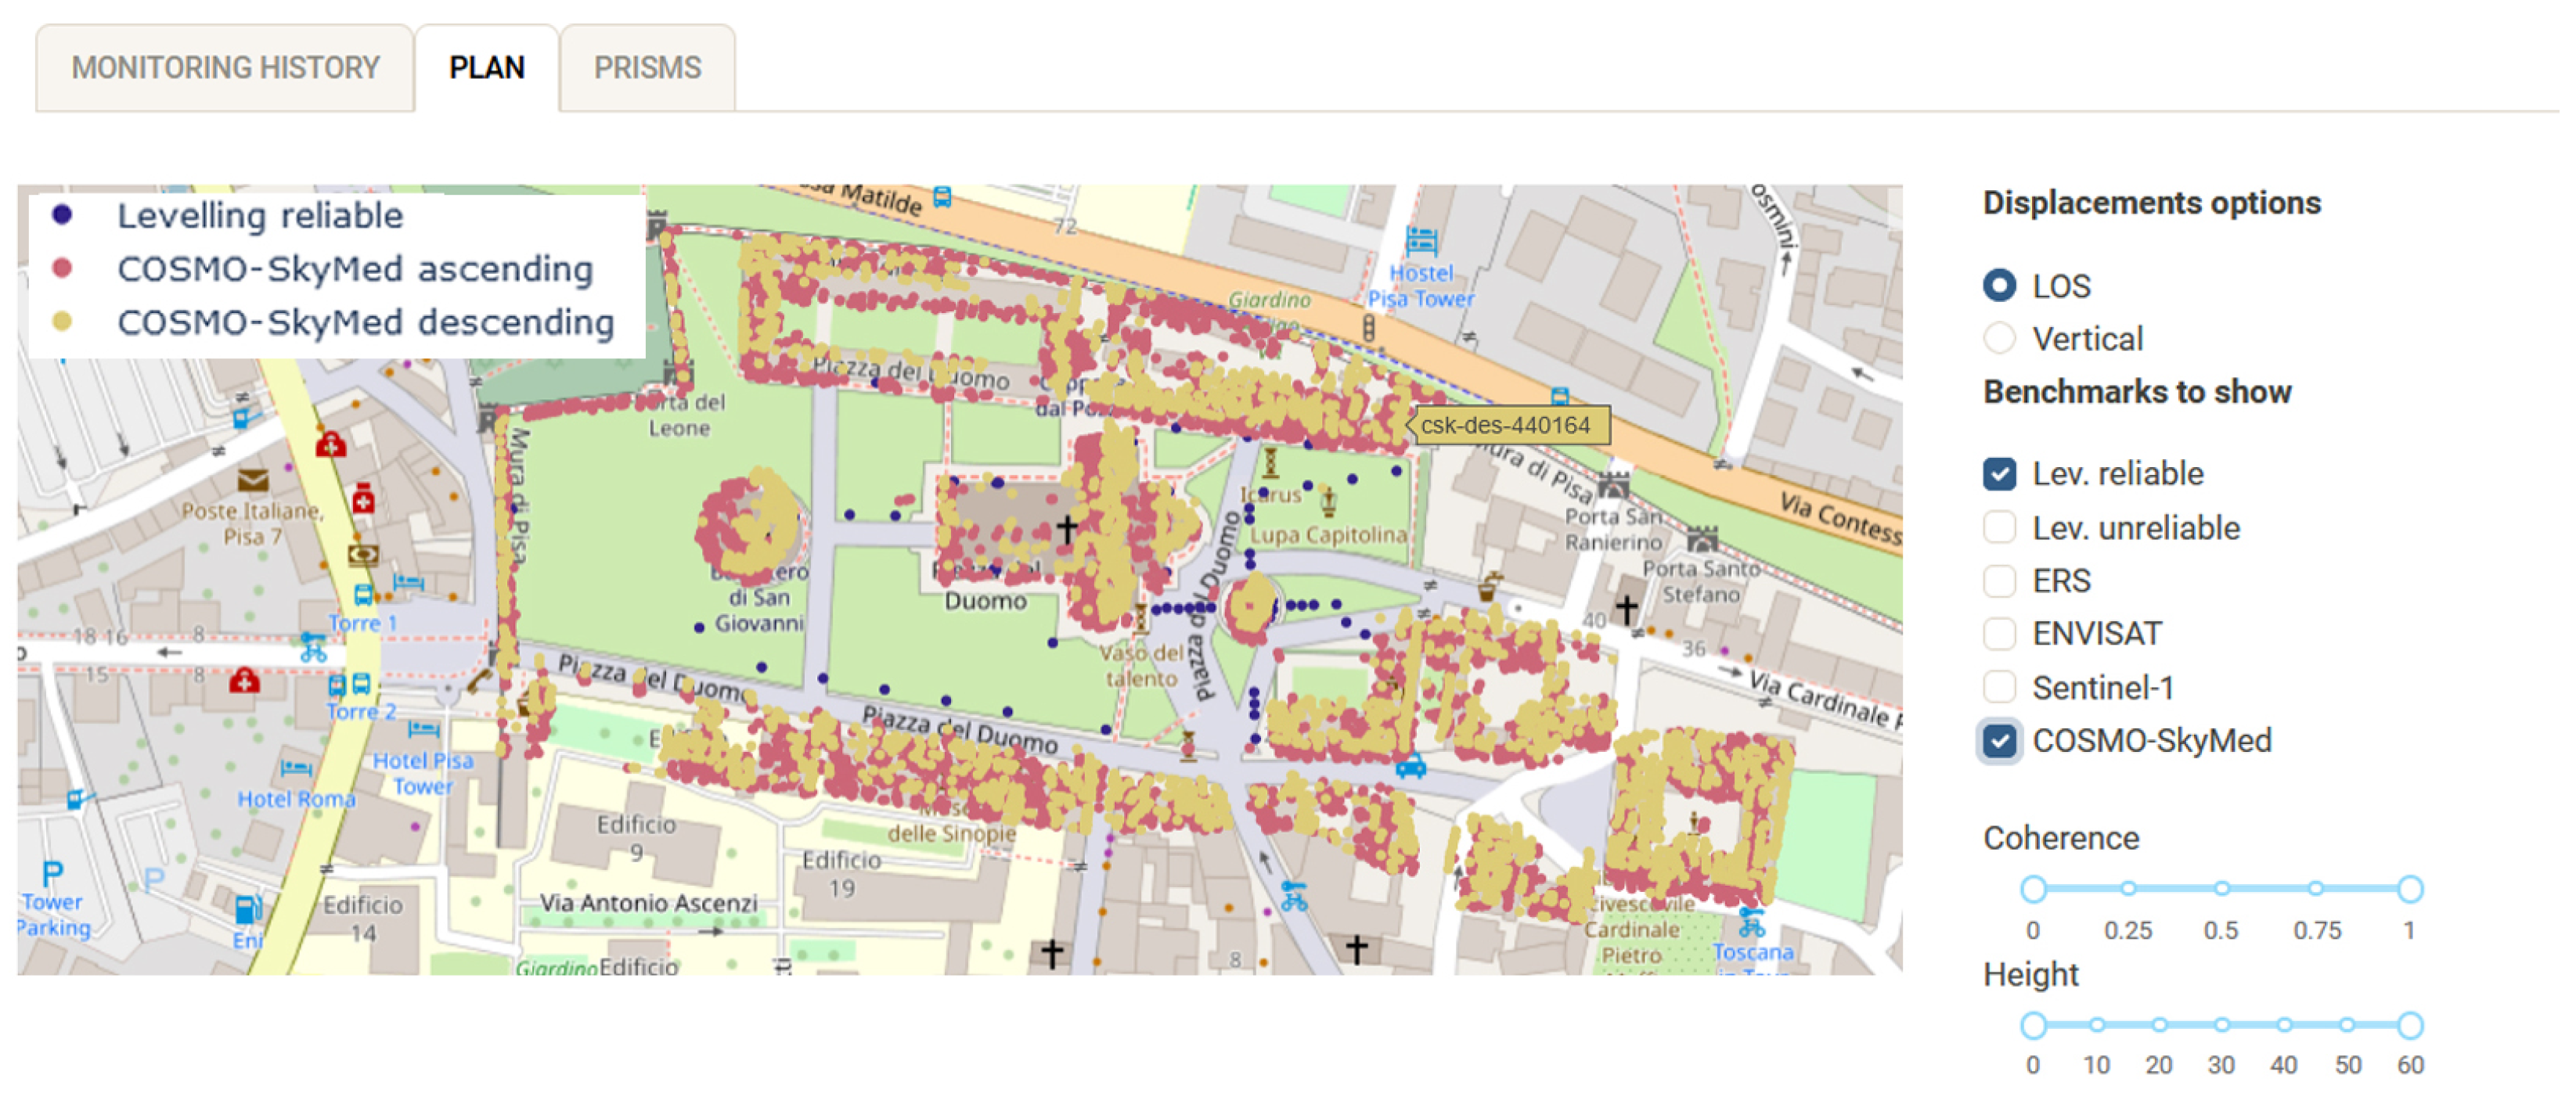
Task: Check the ENVISAT benchmarks box
Action: click(1999, 633)
